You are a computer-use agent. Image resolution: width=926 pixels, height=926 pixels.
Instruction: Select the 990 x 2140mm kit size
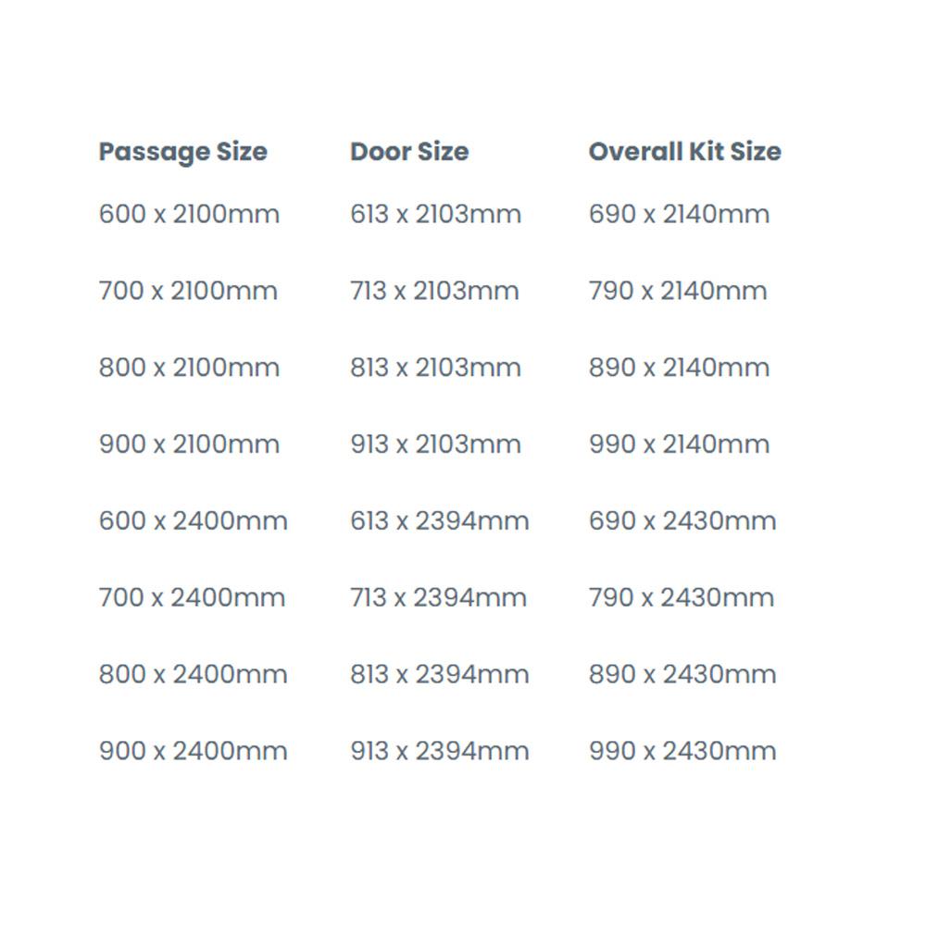click(x=679, y=444)
